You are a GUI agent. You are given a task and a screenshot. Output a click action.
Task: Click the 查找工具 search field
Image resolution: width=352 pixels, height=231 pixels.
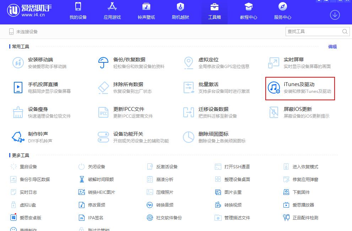(x=313, y=32)
